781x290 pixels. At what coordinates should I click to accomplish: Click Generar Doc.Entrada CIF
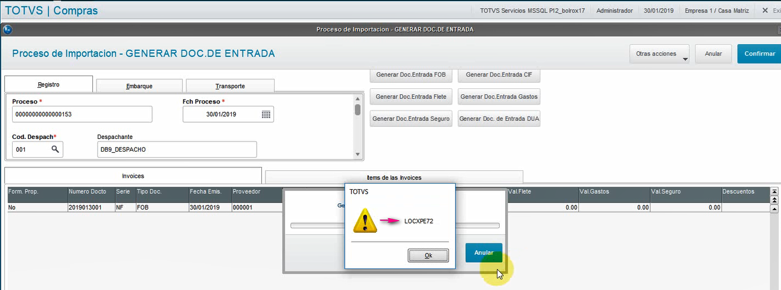pos(499,75)
